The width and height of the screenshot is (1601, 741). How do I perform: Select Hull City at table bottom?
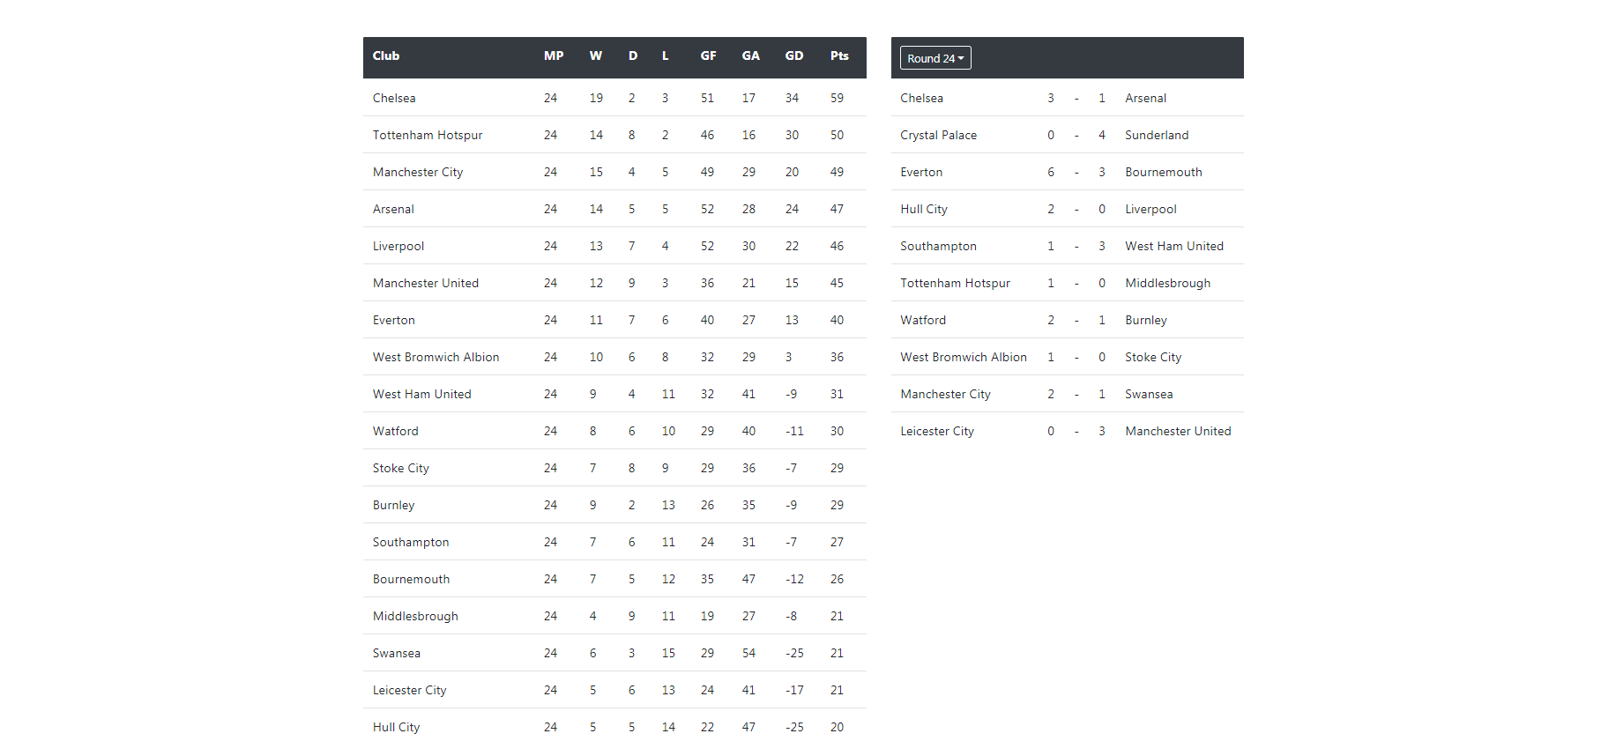[x=396, y=727]
